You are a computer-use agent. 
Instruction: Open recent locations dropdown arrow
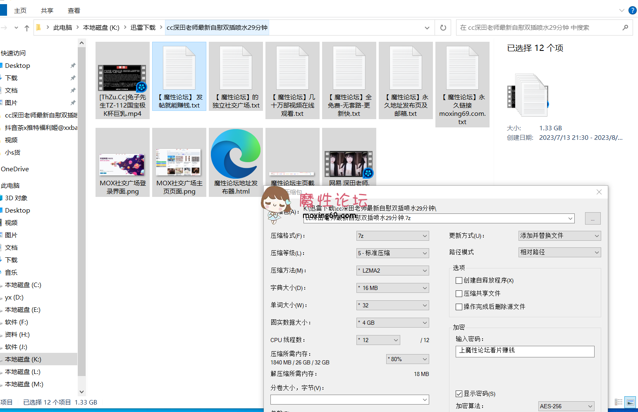(16, 28)
